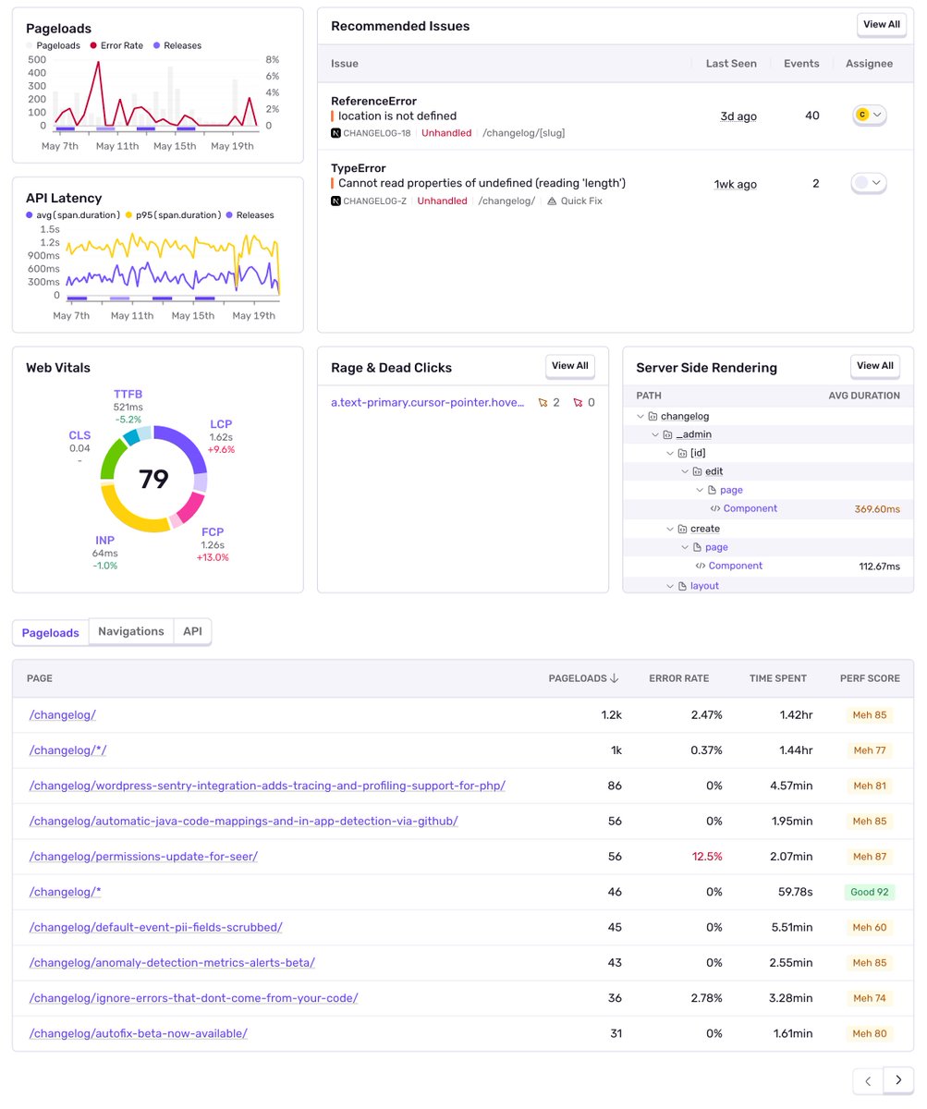
Task: Toggle the Error Rate legend item
Action: 116,45
